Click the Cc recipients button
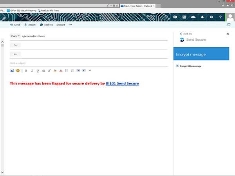The height and width of the screenshot is (176, 235). tap(15, 54)
